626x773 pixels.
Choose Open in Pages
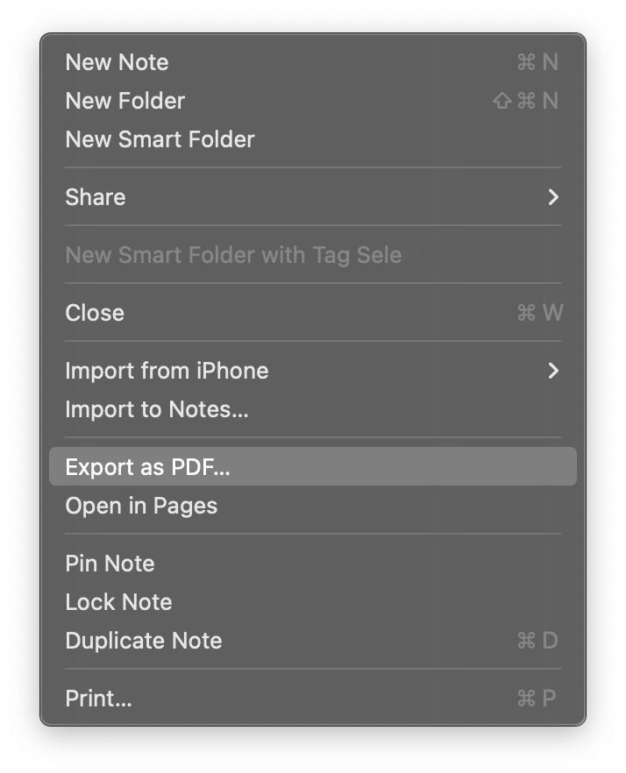pos(313,506)
